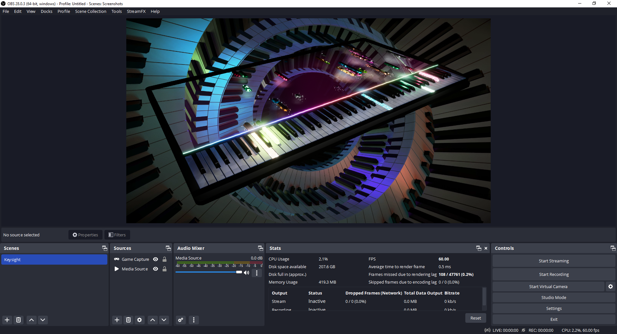Lock the Game Capture source
This screenshot has width=617, height=334.
point(165,259)
